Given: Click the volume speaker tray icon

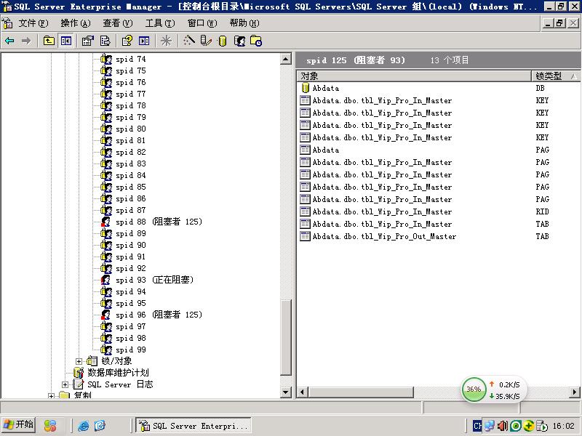Looking at the screenshot, I should pyautogui.click(x=503, y=426).
